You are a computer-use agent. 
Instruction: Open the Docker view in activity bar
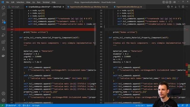(x=3, y=56)
